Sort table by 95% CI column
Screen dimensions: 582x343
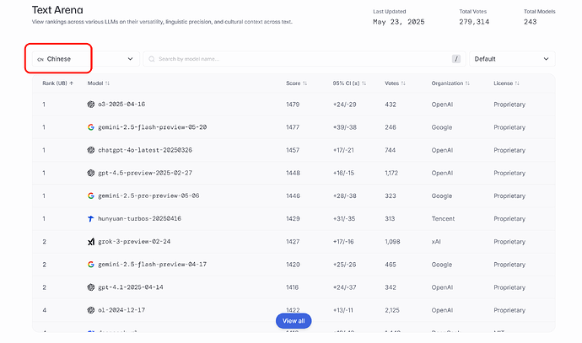pos(349,83)
